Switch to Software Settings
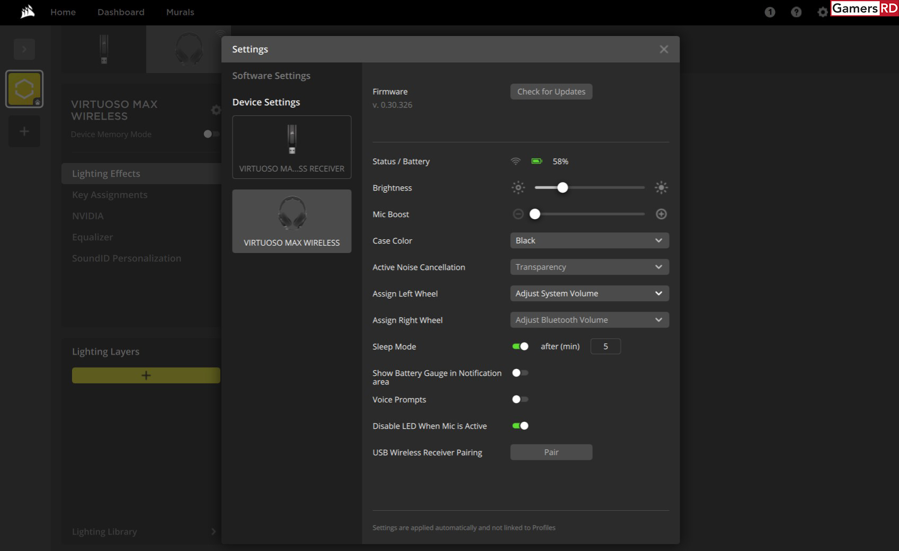This screenshot has width=899, height=551. point(271,76)
